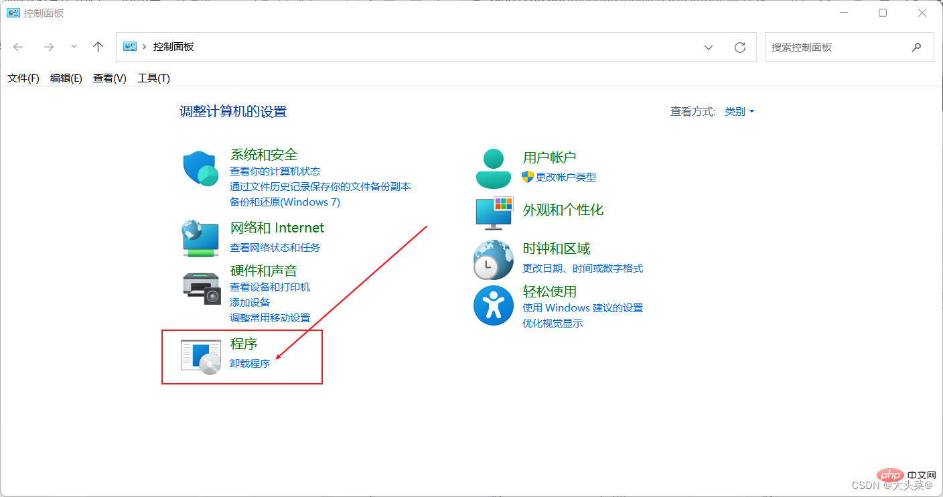943x497 pixels.
Task: Click the breadcrumb chevron before 控制面板
Action: 144,47
